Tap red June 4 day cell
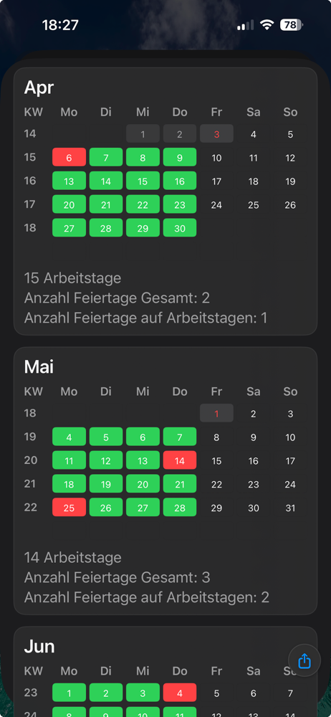331x717 pixels. point(180,693)
